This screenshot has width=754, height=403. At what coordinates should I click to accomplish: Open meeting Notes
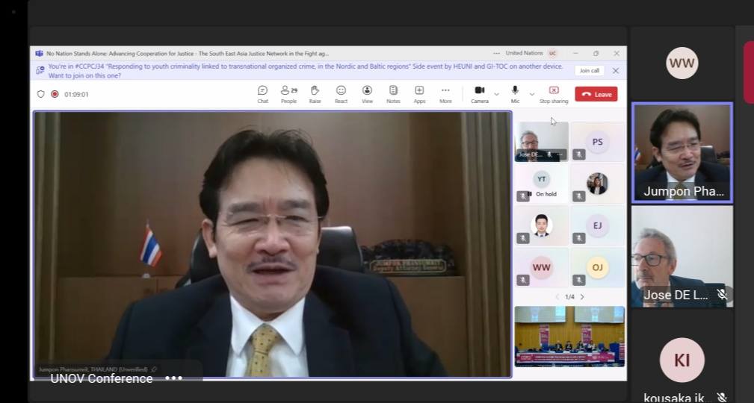click(393, 93)
